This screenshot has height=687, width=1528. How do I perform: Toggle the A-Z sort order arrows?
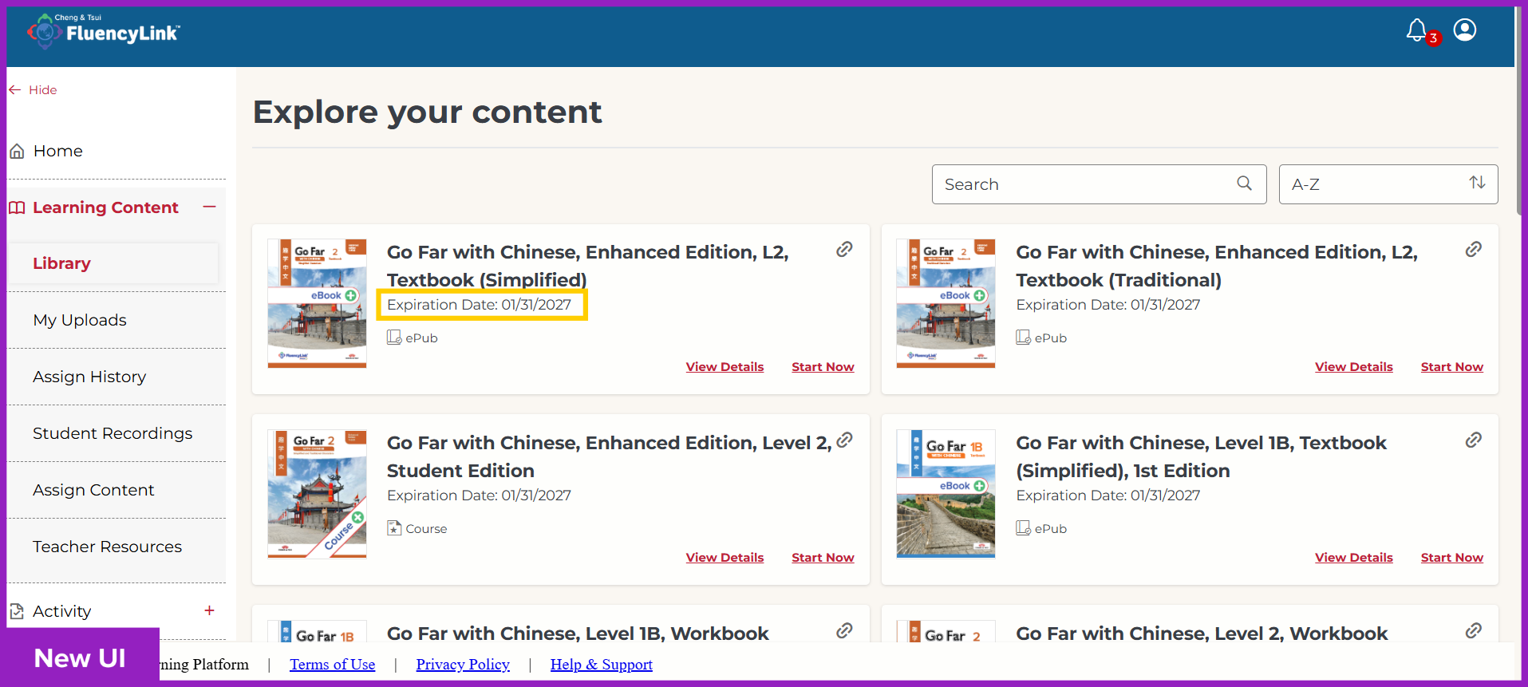[1477, 183]
